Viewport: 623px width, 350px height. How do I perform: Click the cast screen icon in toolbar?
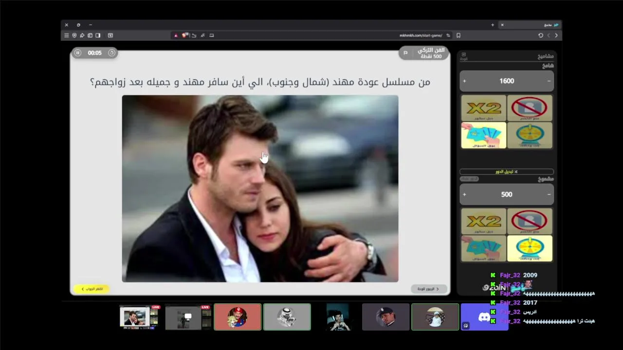point(212,35)
